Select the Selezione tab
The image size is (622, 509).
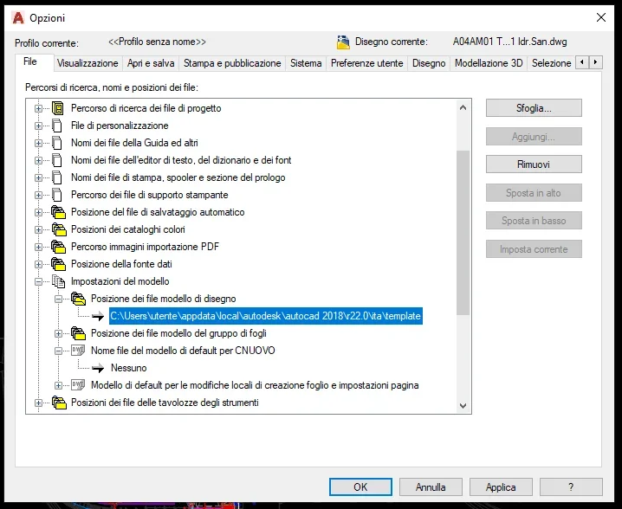tap(551, 63)
